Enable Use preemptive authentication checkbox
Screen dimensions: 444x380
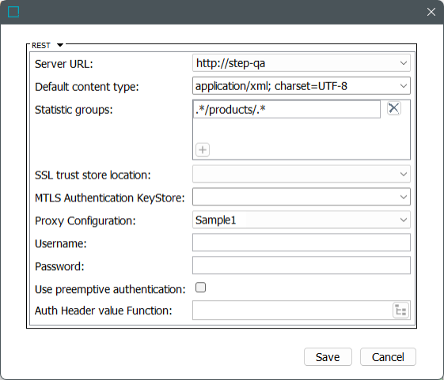coord(200,288)
